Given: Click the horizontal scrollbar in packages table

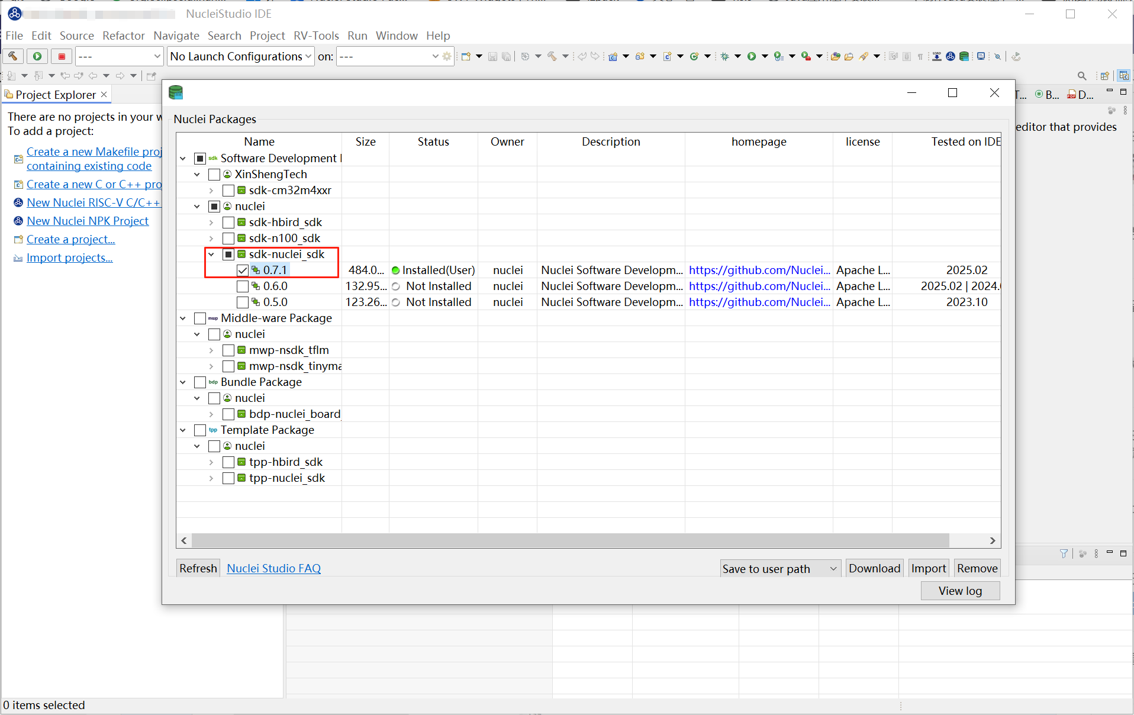Looking at the screenshot, I should coord(570,540).
